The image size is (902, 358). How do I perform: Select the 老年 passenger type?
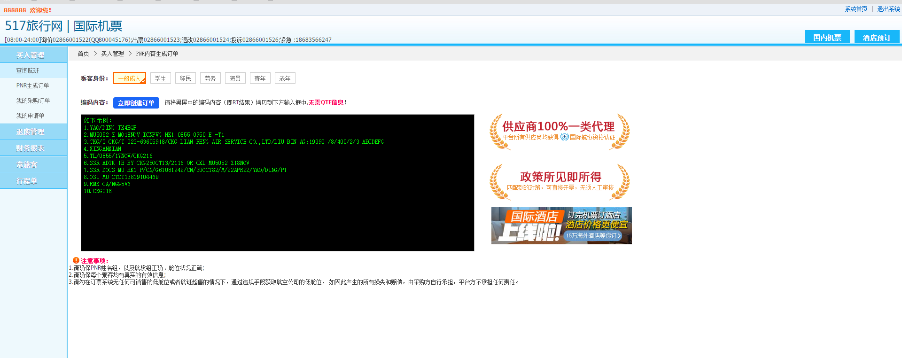click(x=285, y=78)
